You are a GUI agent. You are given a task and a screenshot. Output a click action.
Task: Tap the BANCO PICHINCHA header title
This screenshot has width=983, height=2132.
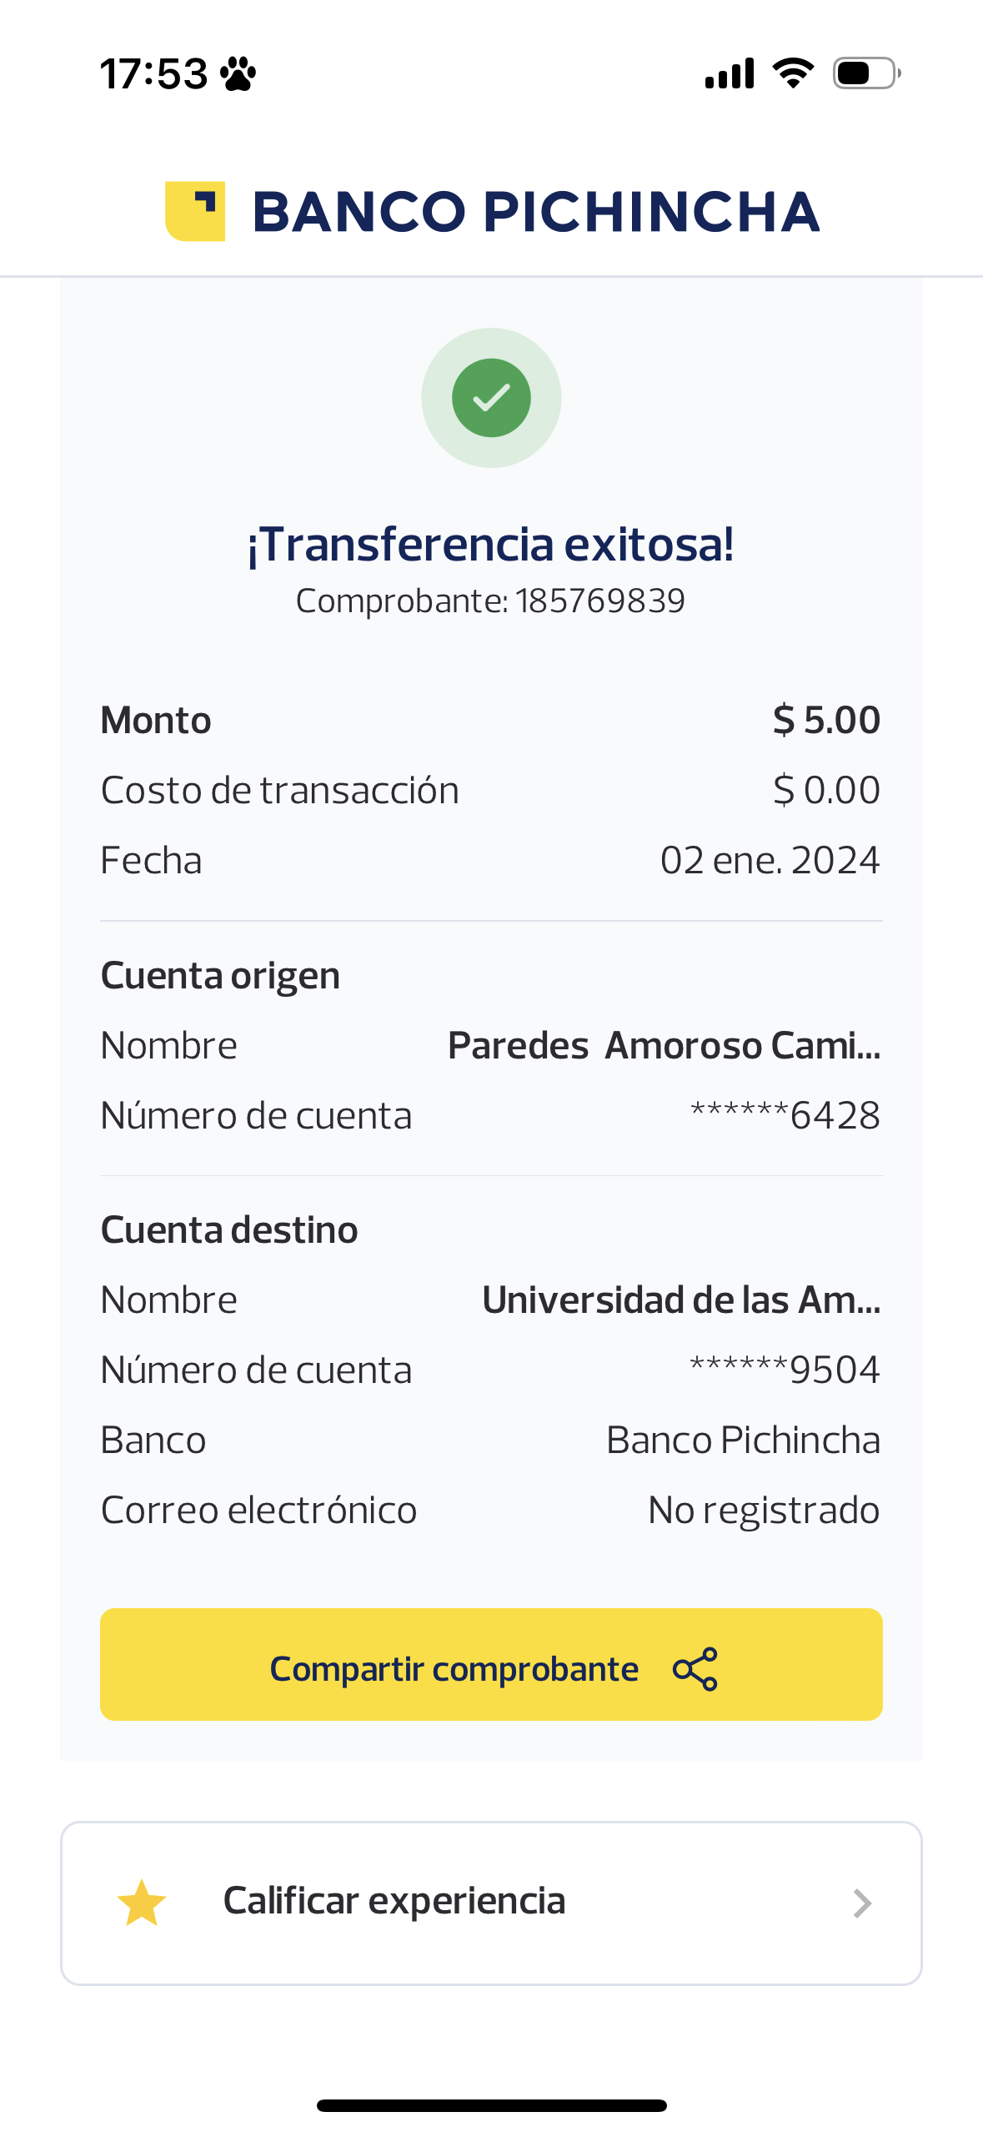coord(535,212)
